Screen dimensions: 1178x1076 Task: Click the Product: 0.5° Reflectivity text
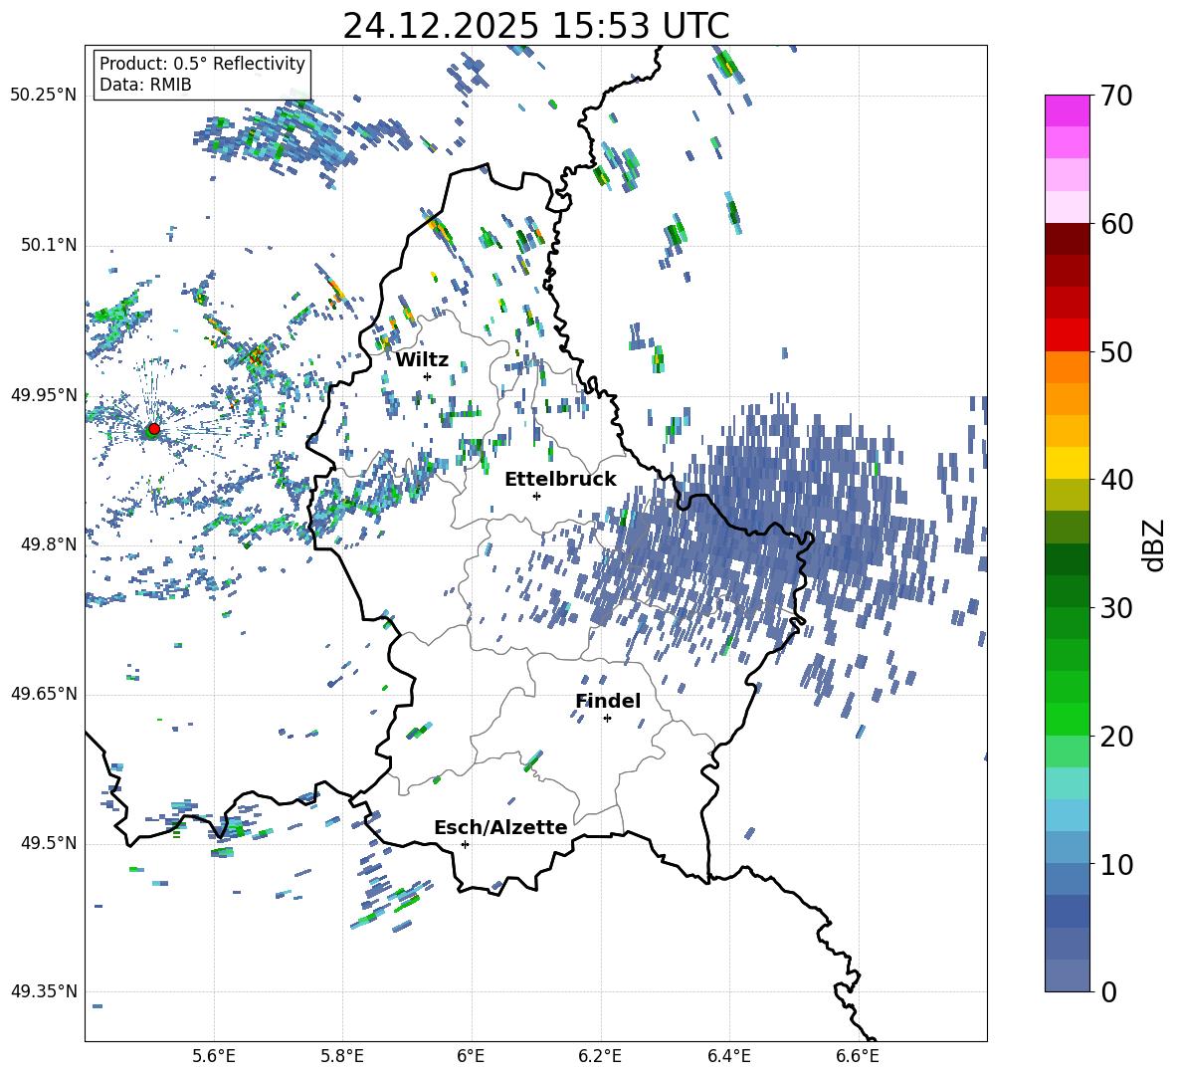point(202,64)
